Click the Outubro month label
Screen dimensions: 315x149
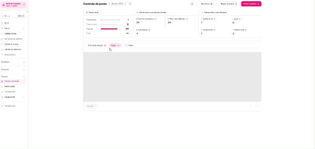117,4
